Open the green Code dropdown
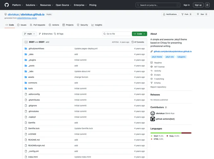Viewport: 214px width, 159px height. [x=139, y=34]
